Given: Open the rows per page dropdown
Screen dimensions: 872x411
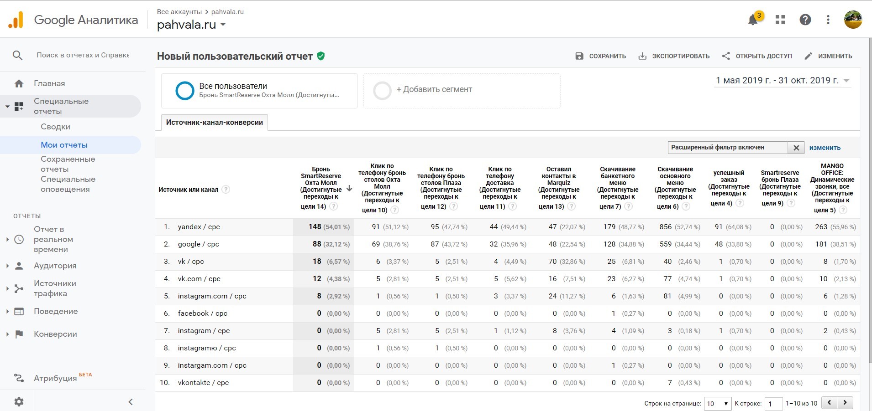Looking at the screenshot, I should tap(717, 403).
